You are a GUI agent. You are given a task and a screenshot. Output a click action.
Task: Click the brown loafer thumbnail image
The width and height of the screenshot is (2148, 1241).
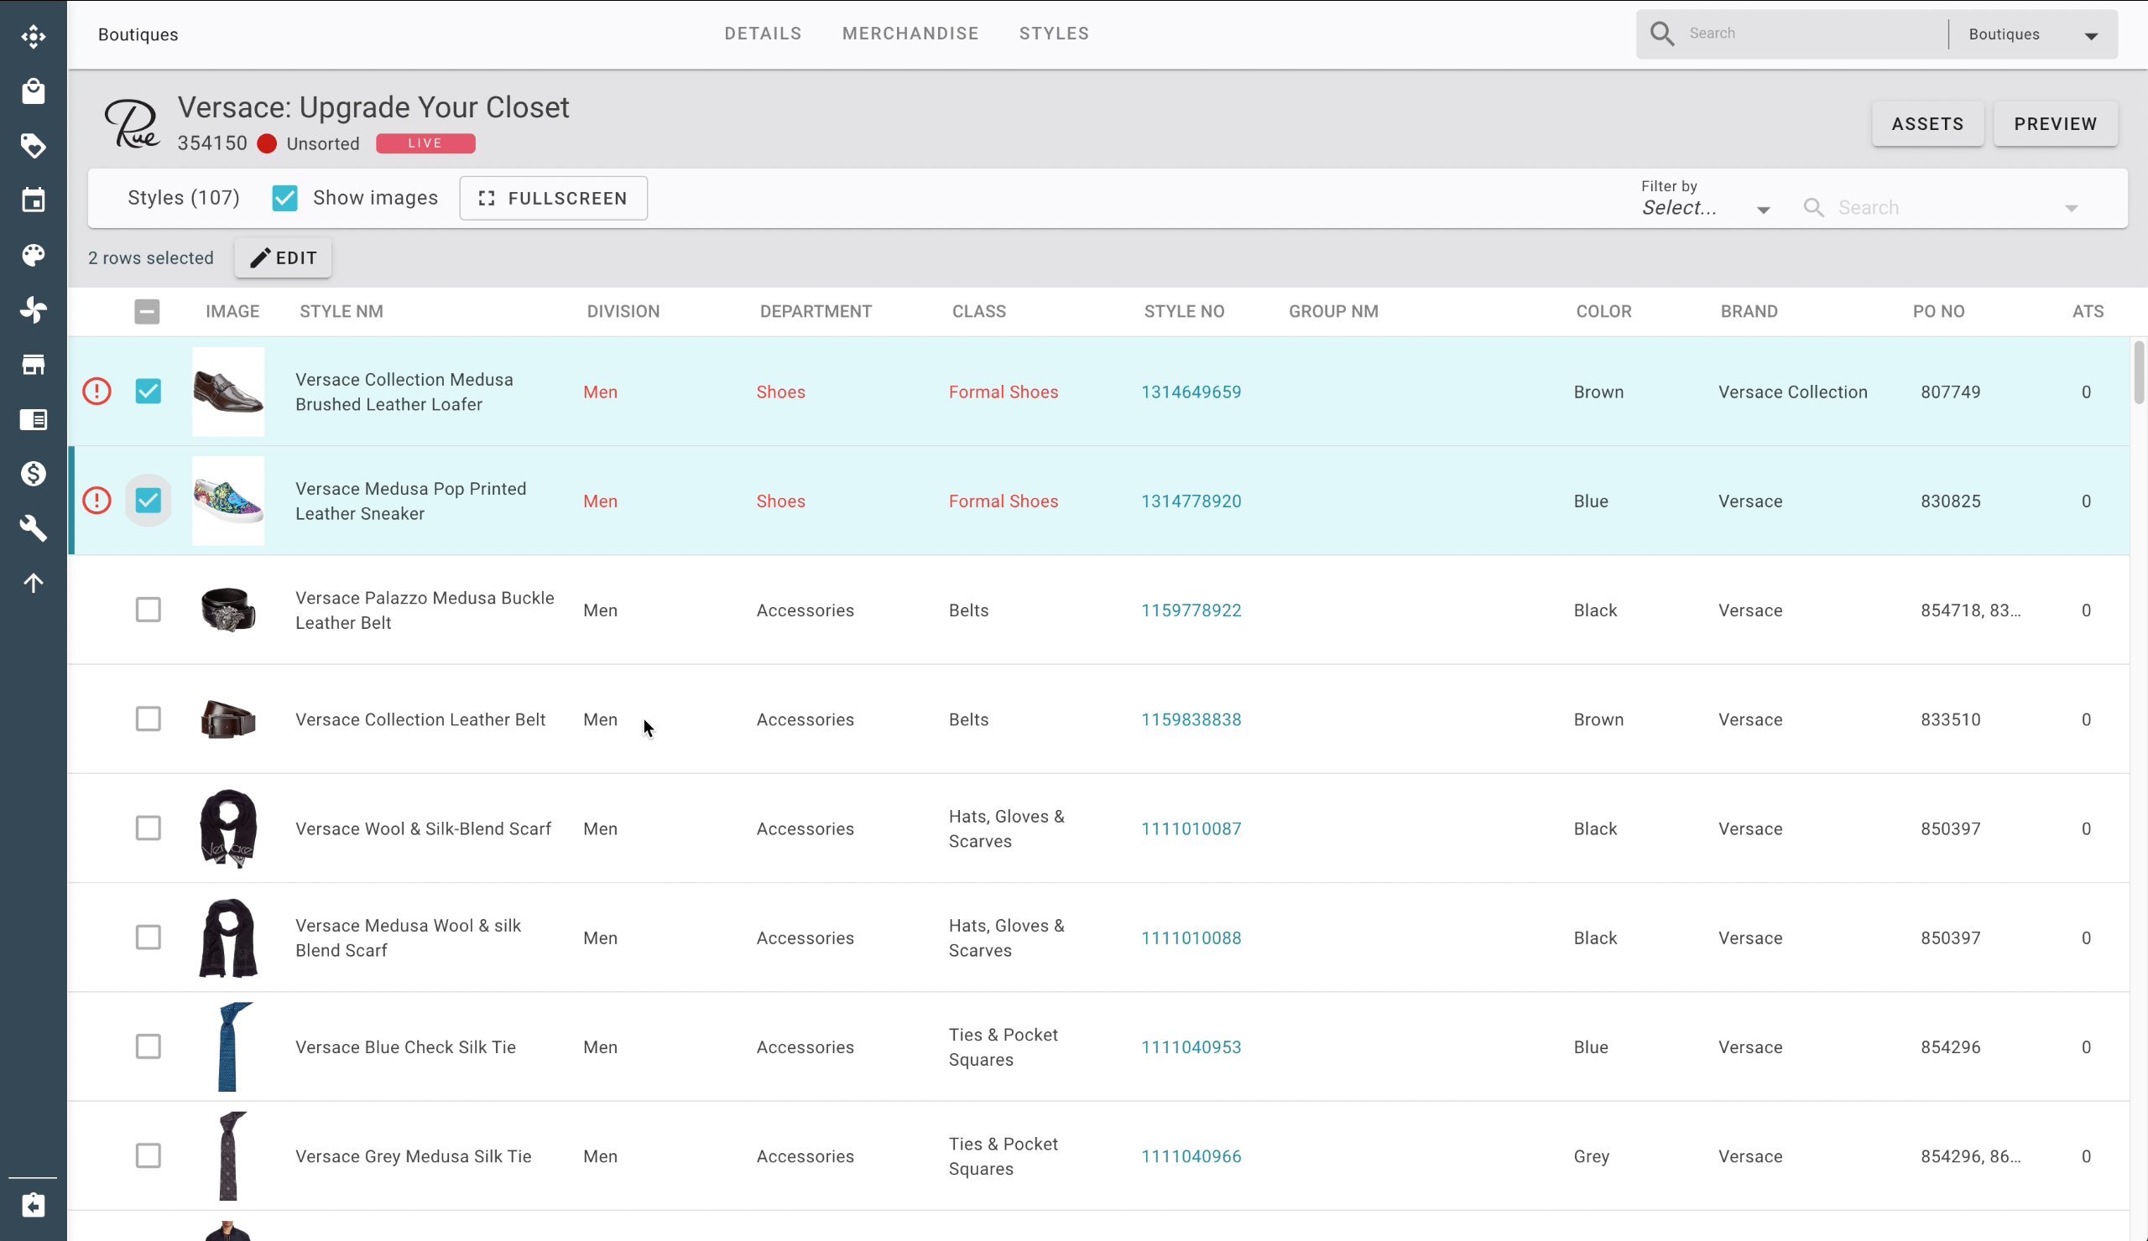click(x=227, y=392)
